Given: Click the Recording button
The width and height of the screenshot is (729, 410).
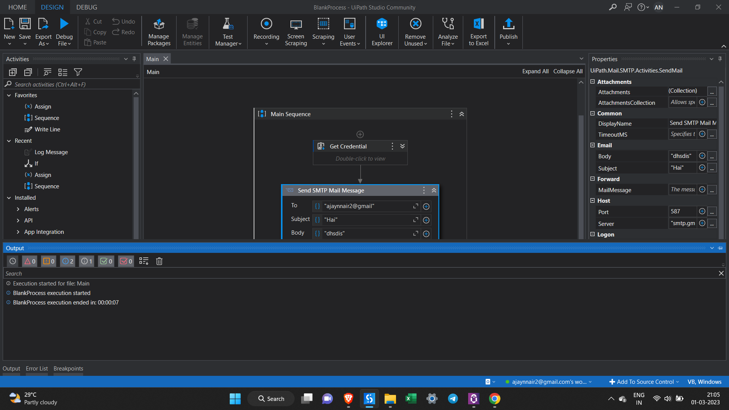Looking at the screenshot, I should pos(266,32).
